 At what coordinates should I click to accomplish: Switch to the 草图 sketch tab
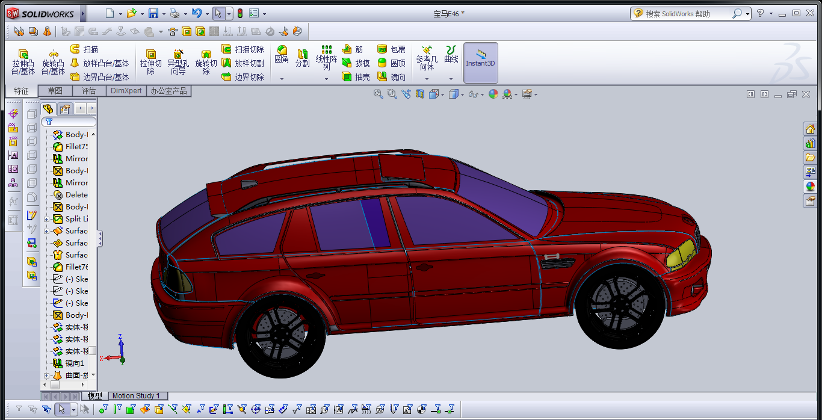click(x=55, y=91)
